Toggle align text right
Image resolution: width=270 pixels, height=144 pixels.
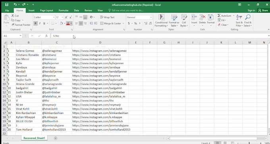(x=85, y=23)
